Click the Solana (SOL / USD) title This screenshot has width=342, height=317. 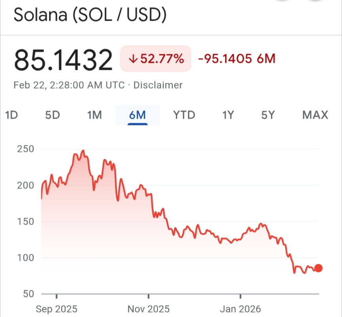tap(90, 16)
